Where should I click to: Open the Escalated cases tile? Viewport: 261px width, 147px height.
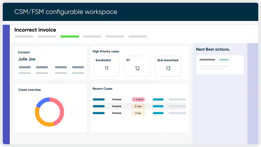click(x=106, y=66)
